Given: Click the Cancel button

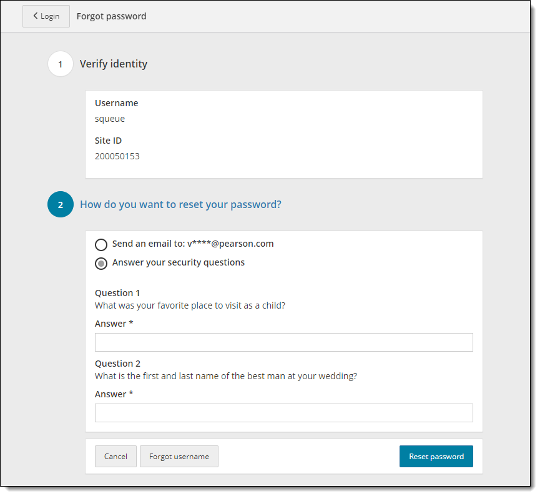Looking at the screenshot, I should 115,456.
